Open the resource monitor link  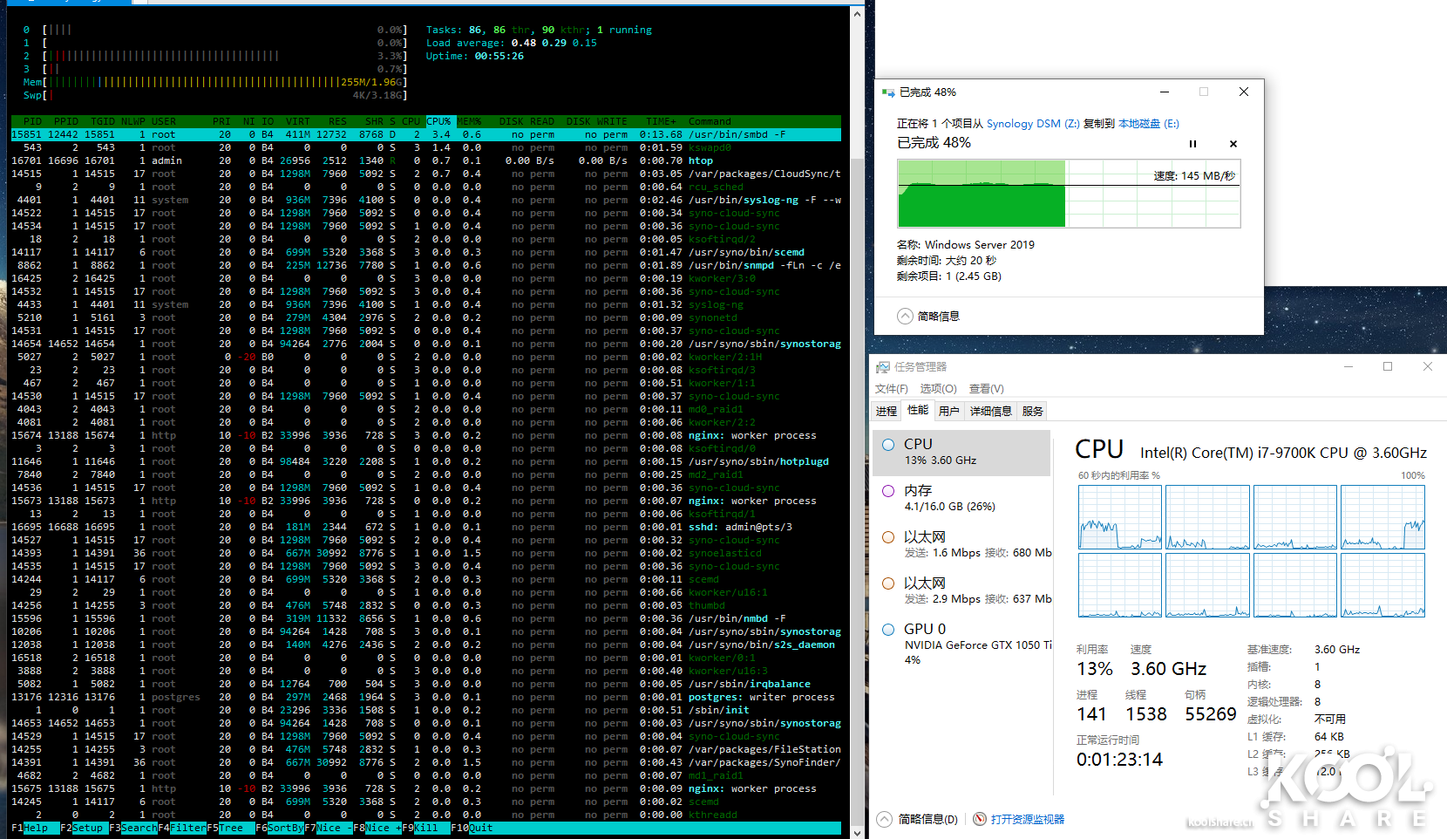[x=1028, y=820]
